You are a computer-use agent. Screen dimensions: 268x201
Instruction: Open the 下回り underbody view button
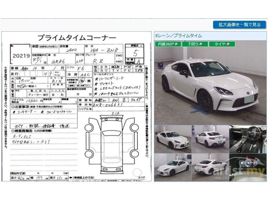[x=195, y=44]
